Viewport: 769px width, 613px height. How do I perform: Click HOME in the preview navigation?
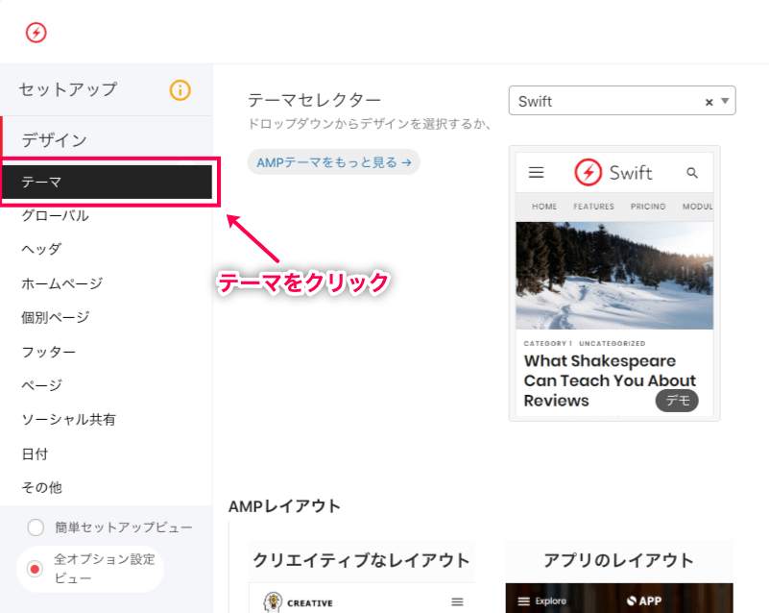click(544, 207)
